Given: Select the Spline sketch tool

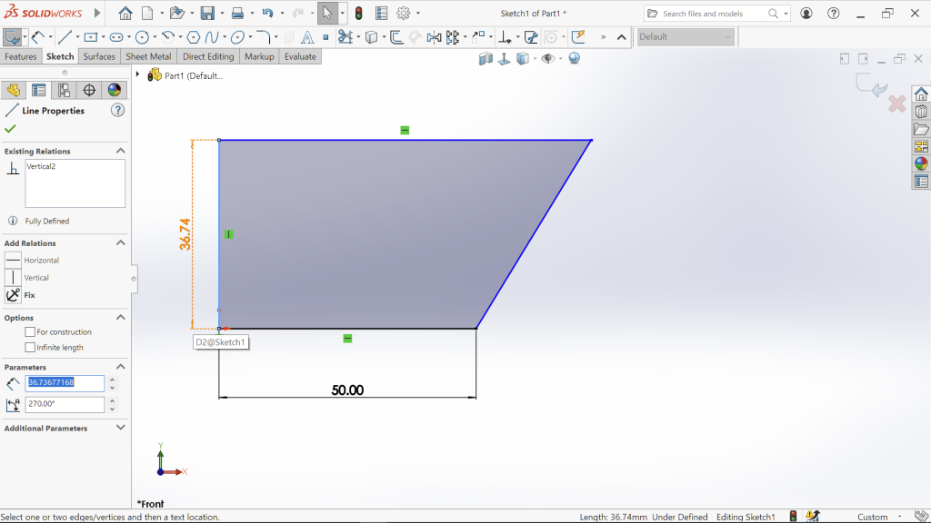Looking at the screenshot, I should (211, 37).
